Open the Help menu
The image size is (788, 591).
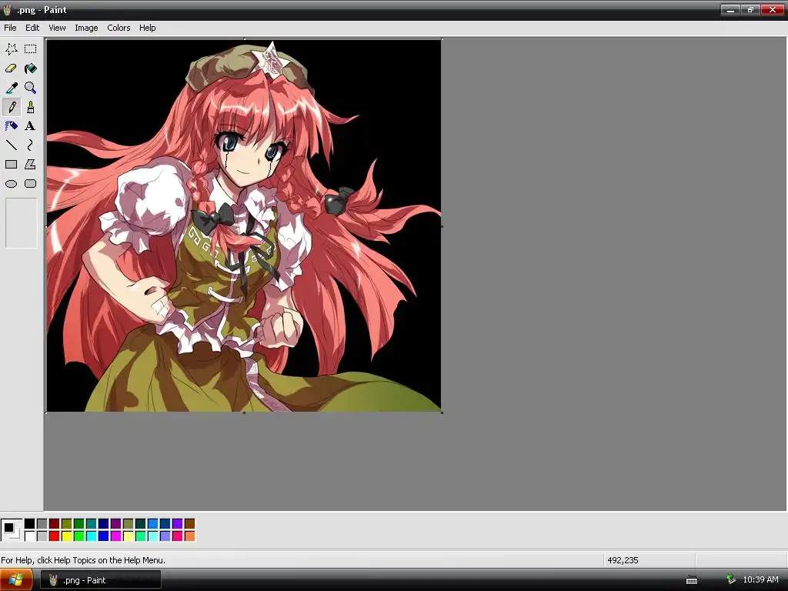click(147, 28)
